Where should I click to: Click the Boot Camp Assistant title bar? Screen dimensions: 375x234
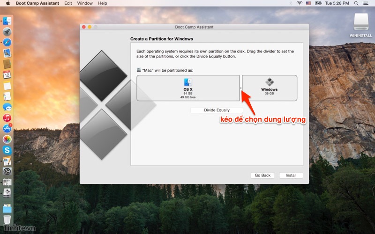pyautogui.click(x=194, y=27)
